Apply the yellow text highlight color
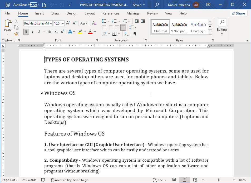This screenshot has height=183, width=251. (x=80, y=32)
